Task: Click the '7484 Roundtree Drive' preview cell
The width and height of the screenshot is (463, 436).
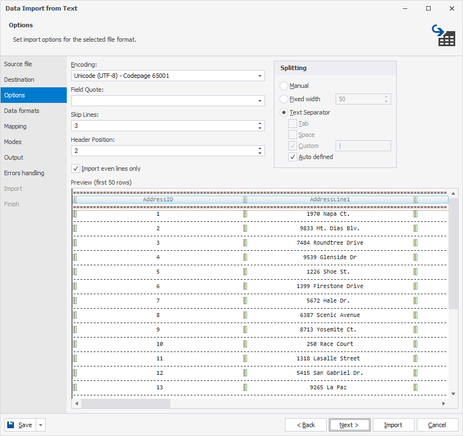Action: tap(330, 243)
